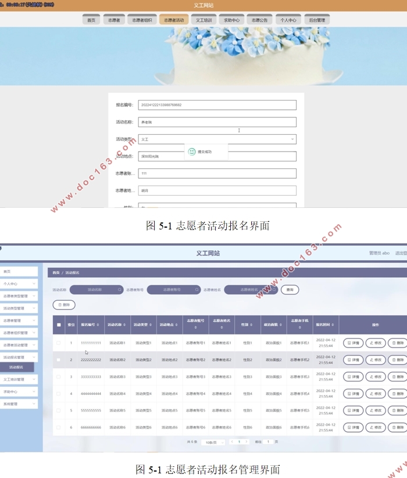
Task: Click the 报名编号 input field
Action: coord(217,105)
